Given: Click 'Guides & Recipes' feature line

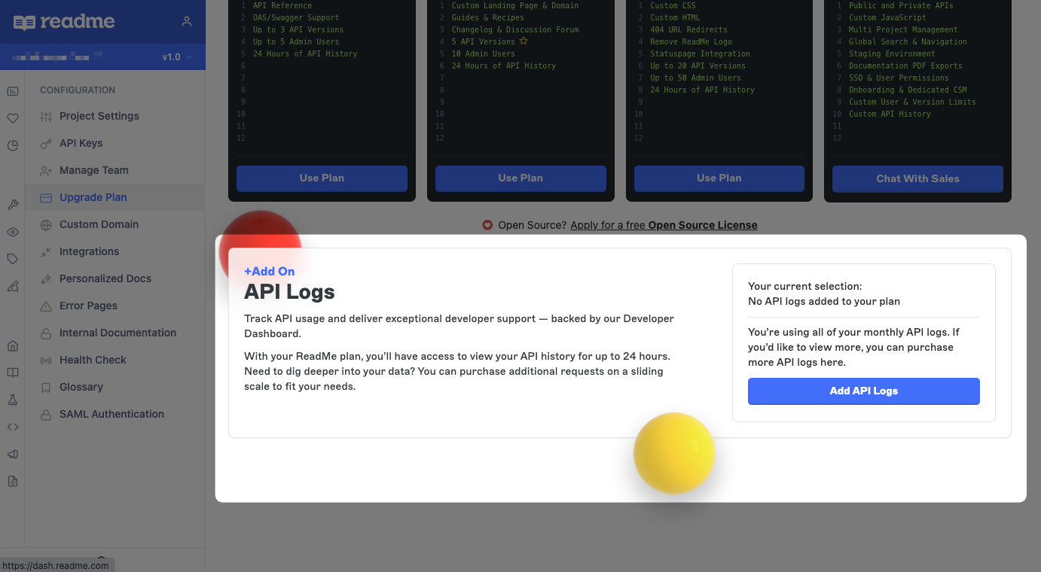Looking at the screenshot, I should 488,17.
